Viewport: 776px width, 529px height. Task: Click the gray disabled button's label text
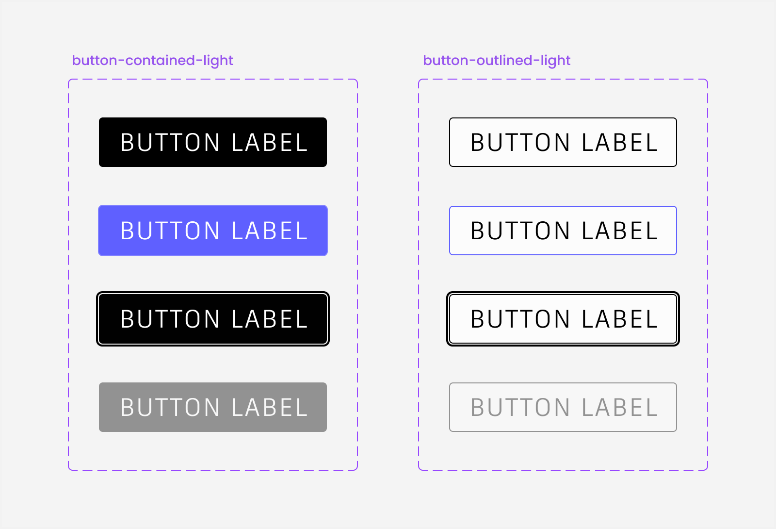(212, 407)
